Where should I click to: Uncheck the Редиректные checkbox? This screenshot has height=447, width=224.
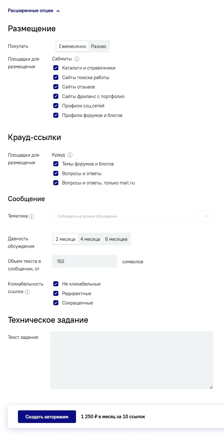(x=56, y=294)
